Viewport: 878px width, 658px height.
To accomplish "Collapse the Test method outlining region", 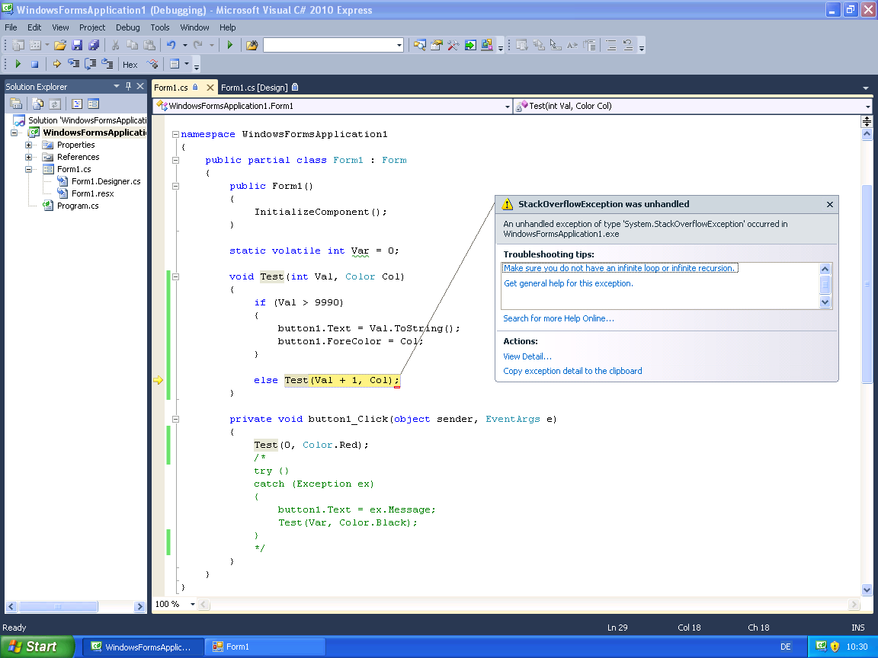I will (175, 276).
